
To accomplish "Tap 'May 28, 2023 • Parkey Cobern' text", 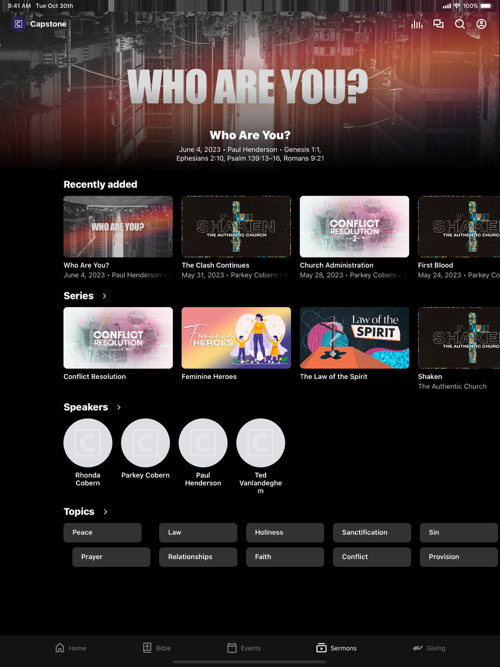I will pyautogui.click(x=348, y=275).
